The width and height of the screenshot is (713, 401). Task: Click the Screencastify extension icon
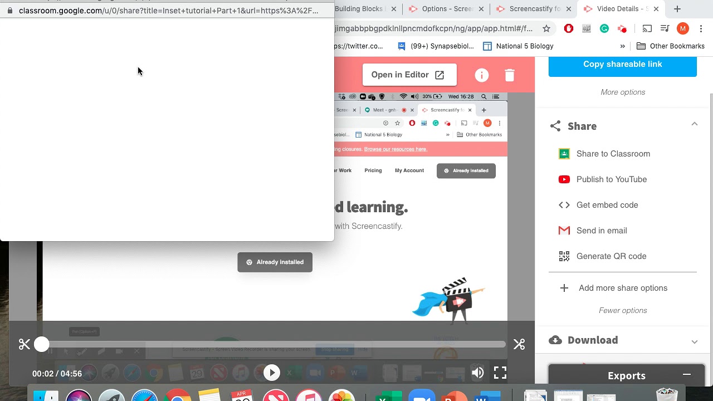pos(622,28)
